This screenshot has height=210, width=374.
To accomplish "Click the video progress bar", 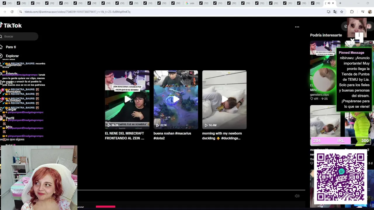I will pos(191,190).
